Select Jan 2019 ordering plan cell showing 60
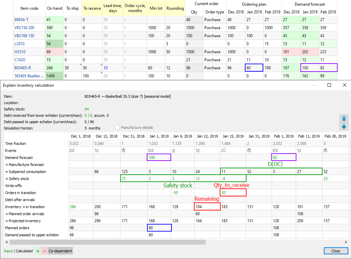 pyautogui.click(x=254, y=68)
